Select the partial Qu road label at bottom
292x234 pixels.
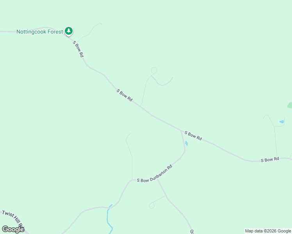(192, 232)
